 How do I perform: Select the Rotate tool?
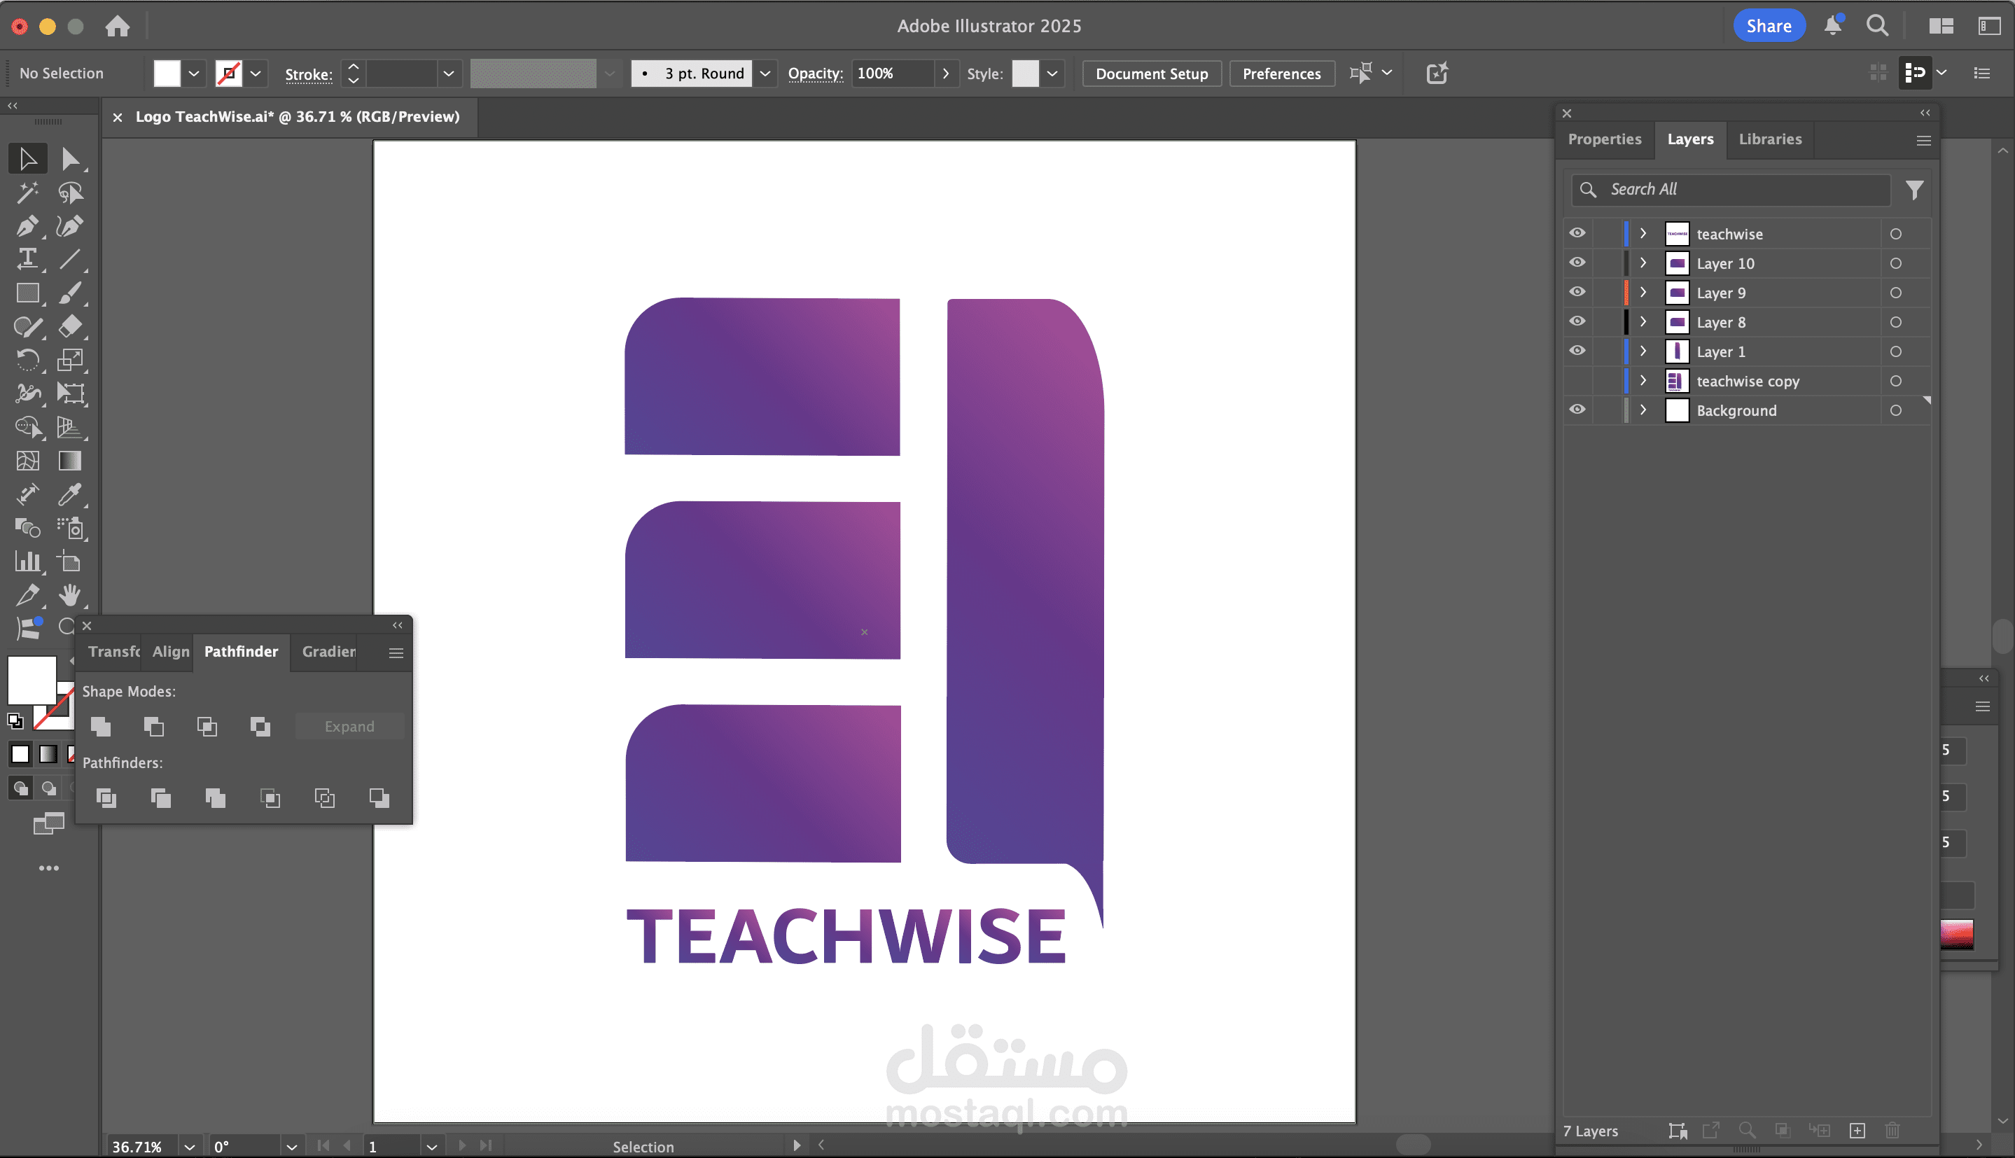click(x=27, y=361)
